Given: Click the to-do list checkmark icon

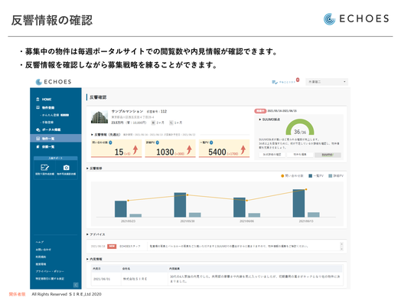Looking at the screenshot, I should pos(275,82).
